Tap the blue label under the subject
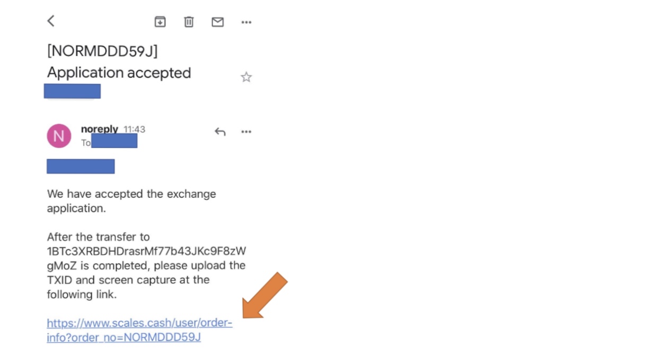Image resolution: width=669 pixels, height=364 pixels. pyautogui.click(x=72, y=91)
